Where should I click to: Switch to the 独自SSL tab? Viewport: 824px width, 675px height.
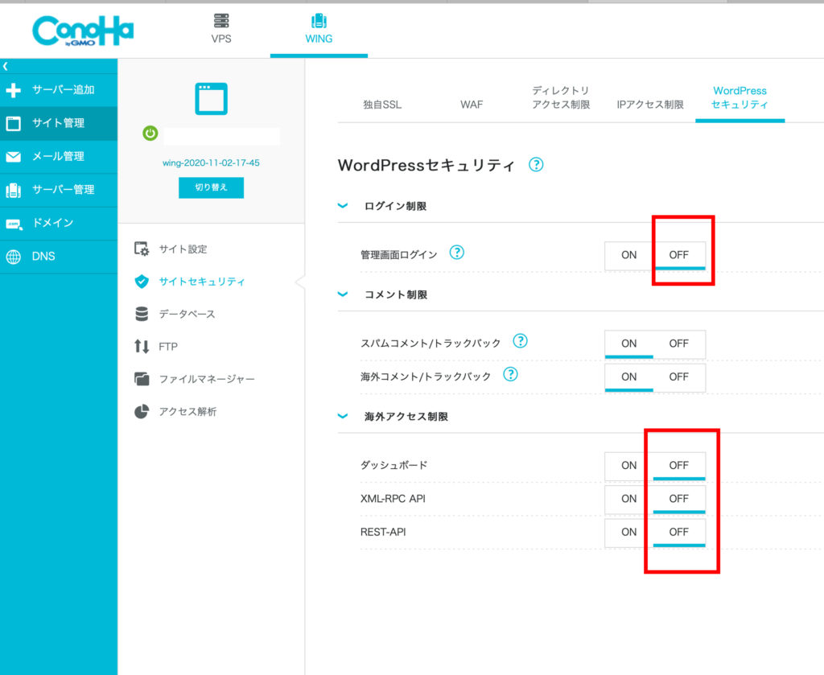tap(382, 105)
